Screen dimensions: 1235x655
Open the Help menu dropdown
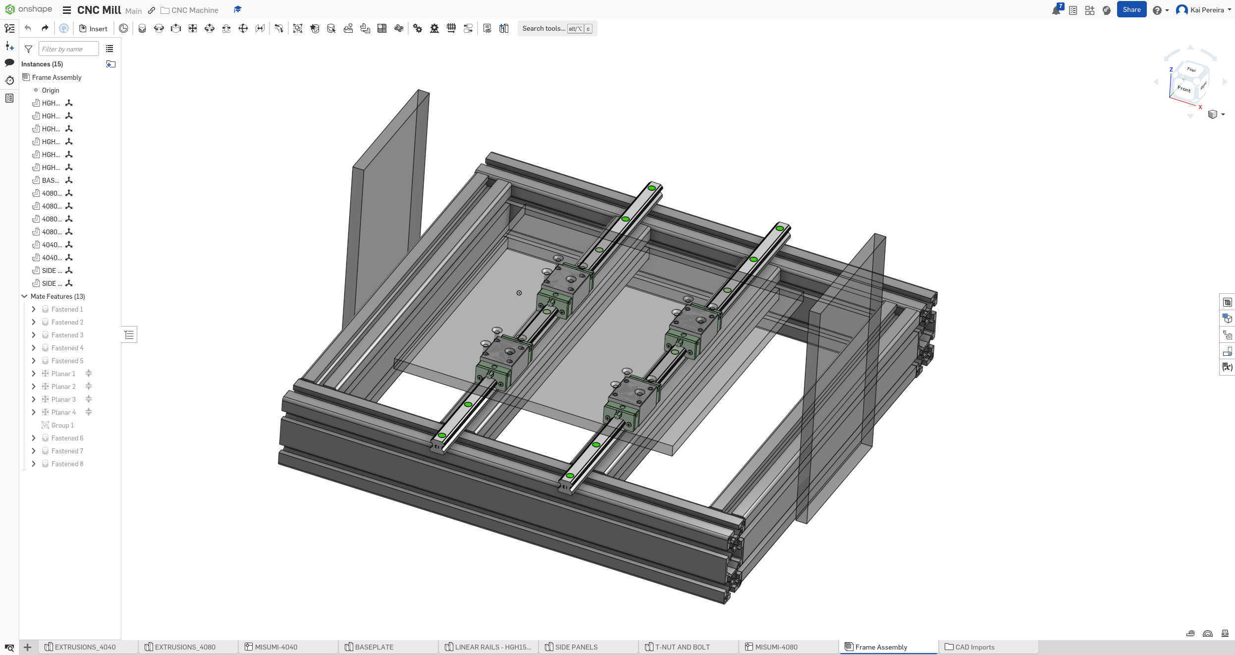1160,10
